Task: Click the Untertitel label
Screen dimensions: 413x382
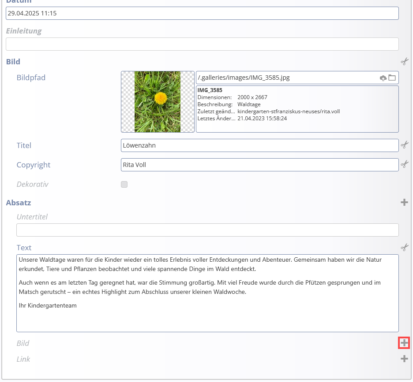Action: 32,217
